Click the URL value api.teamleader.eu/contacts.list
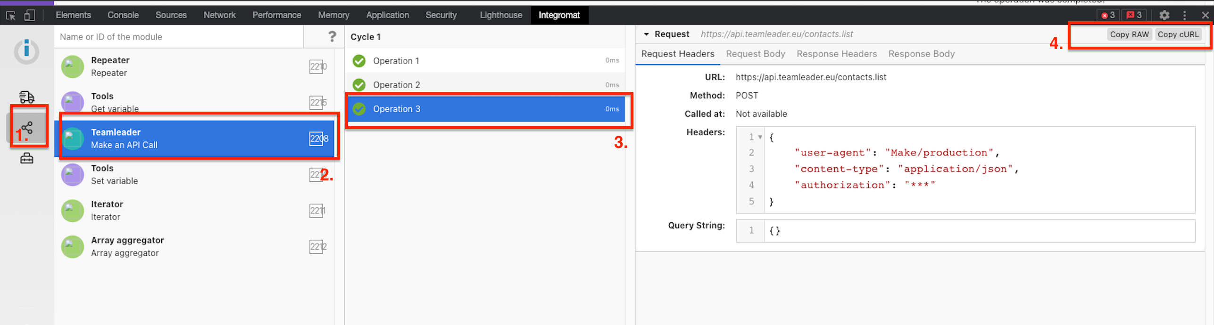 (x=811, y=77)
